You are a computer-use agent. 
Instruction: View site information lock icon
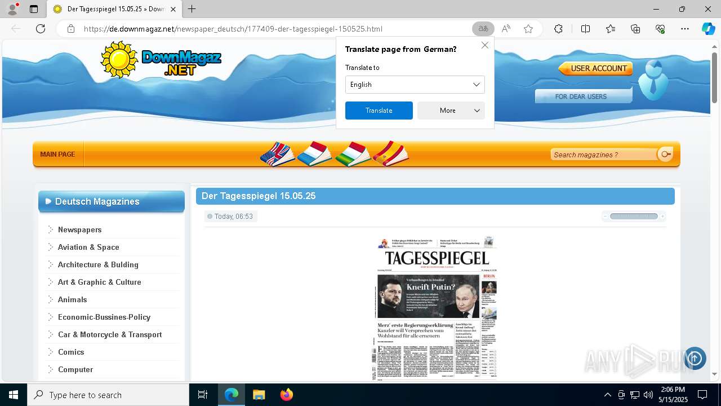[71, 29]
